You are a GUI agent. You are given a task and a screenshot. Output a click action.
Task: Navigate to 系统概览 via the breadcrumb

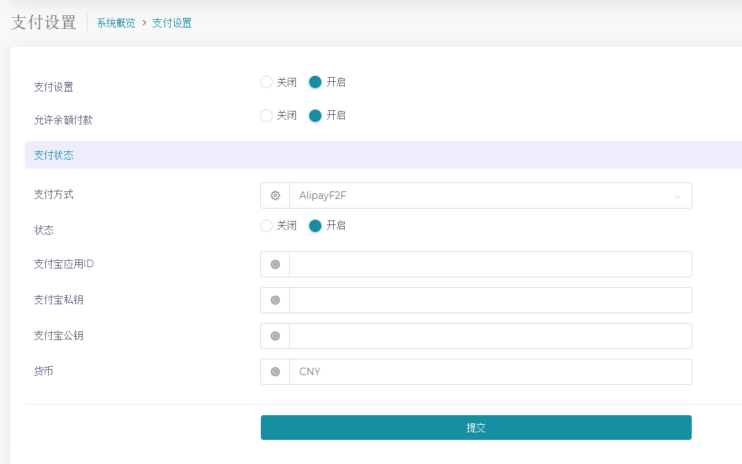click(x=115, y=22)
